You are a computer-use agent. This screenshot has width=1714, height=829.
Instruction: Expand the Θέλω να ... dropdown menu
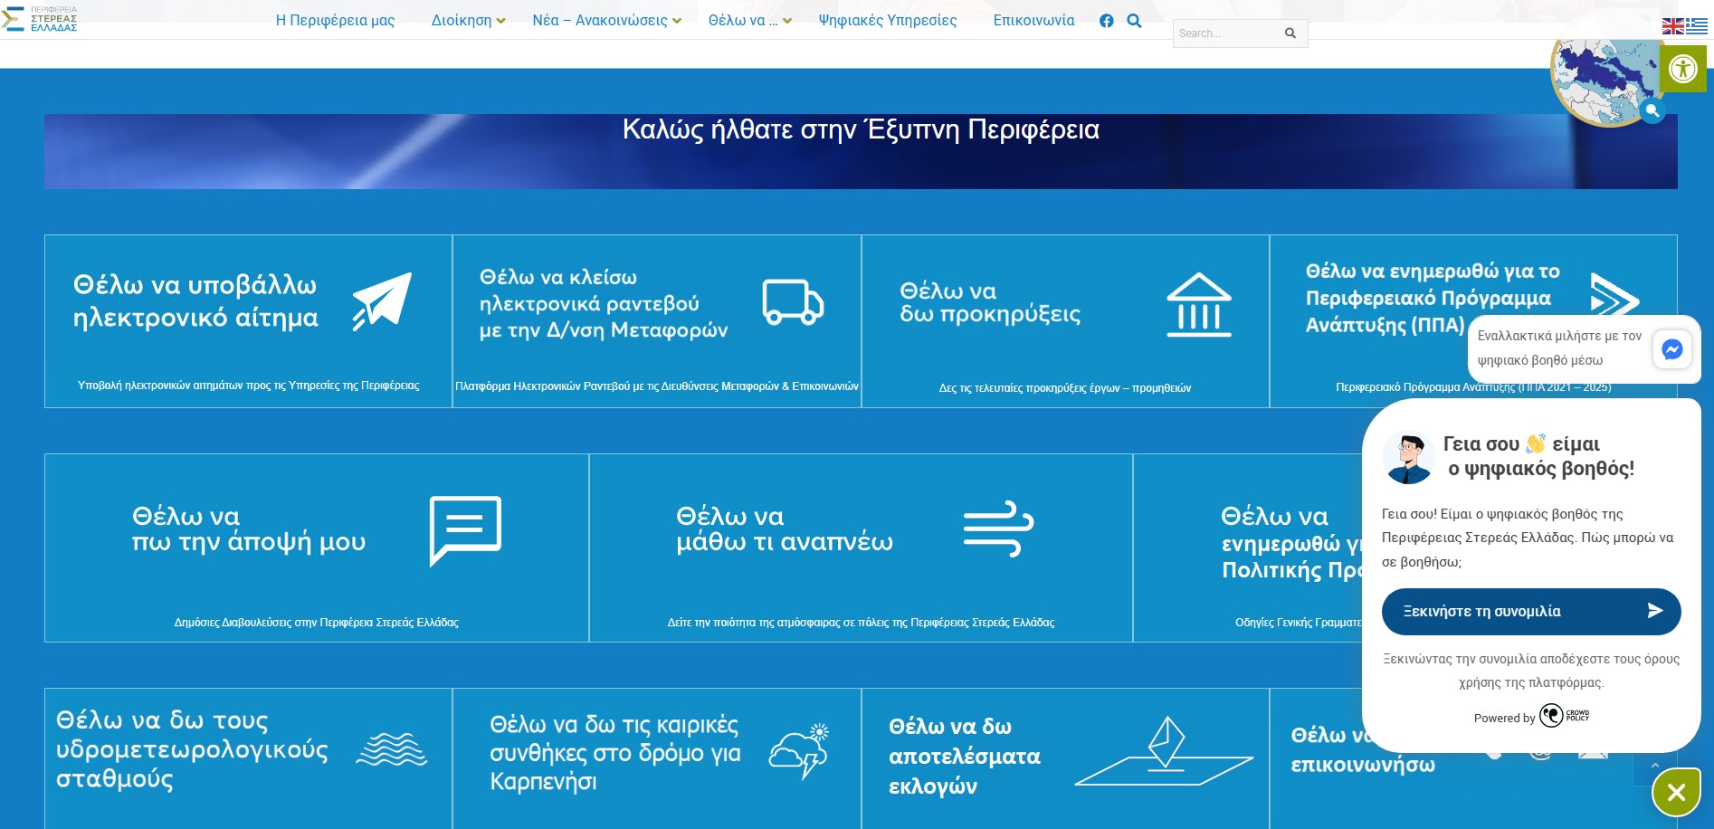[x=749, y=21]
